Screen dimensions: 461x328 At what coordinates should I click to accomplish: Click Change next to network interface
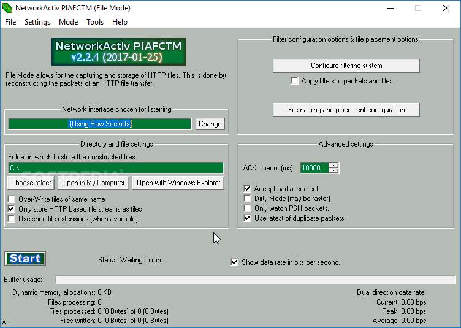[x=210, y=124]
